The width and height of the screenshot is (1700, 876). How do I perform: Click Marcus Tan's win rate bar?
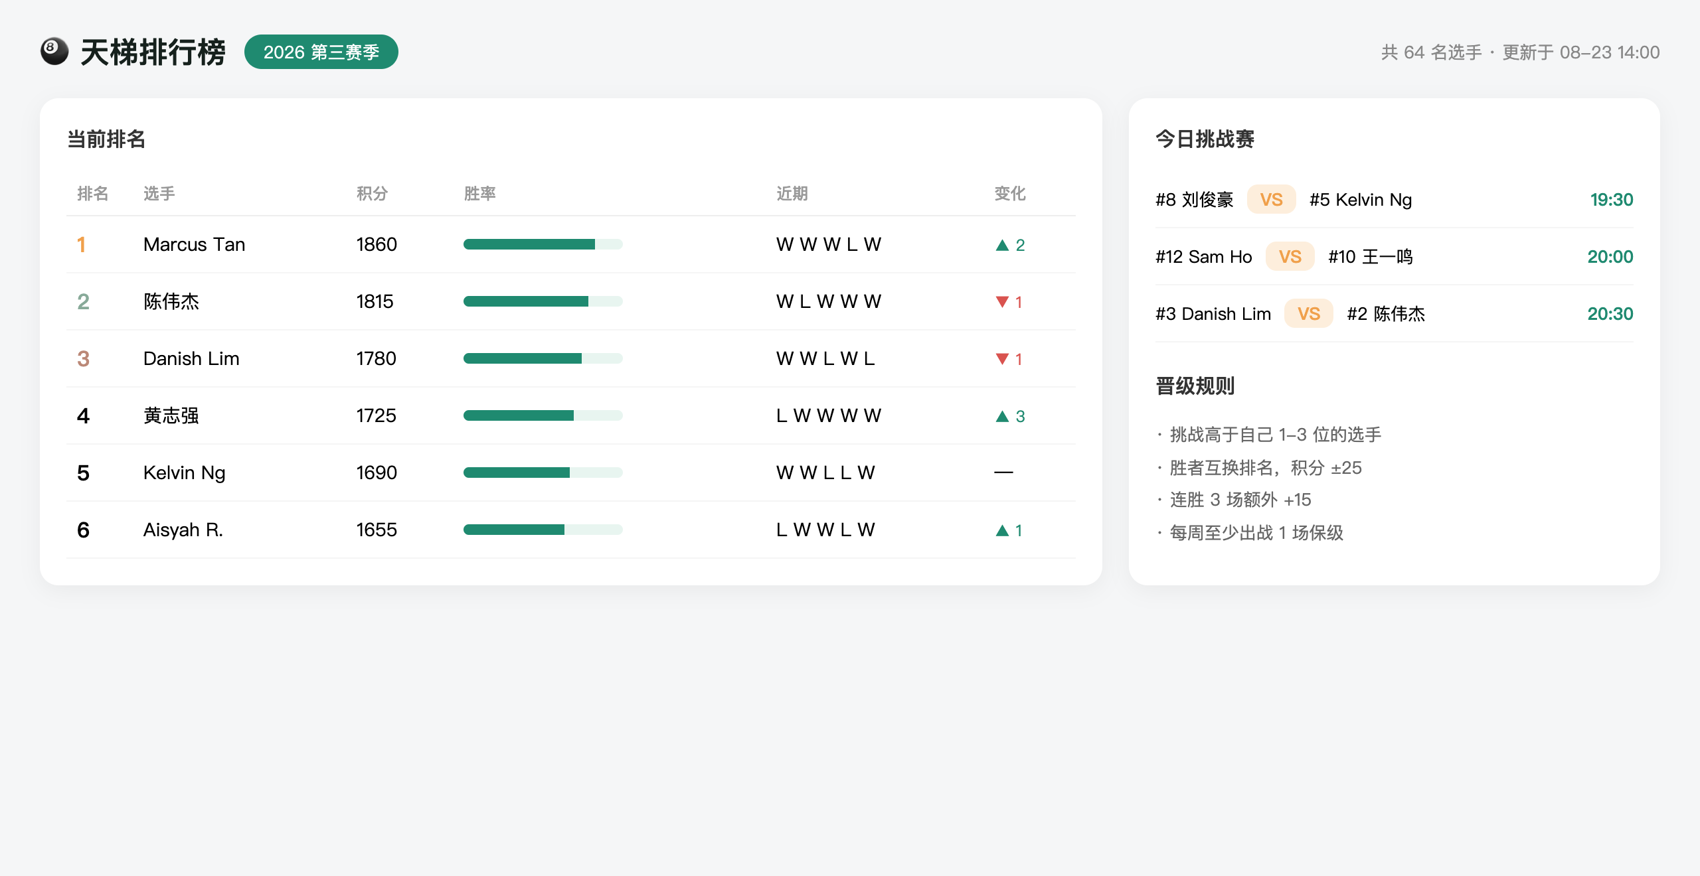(543, 244)
